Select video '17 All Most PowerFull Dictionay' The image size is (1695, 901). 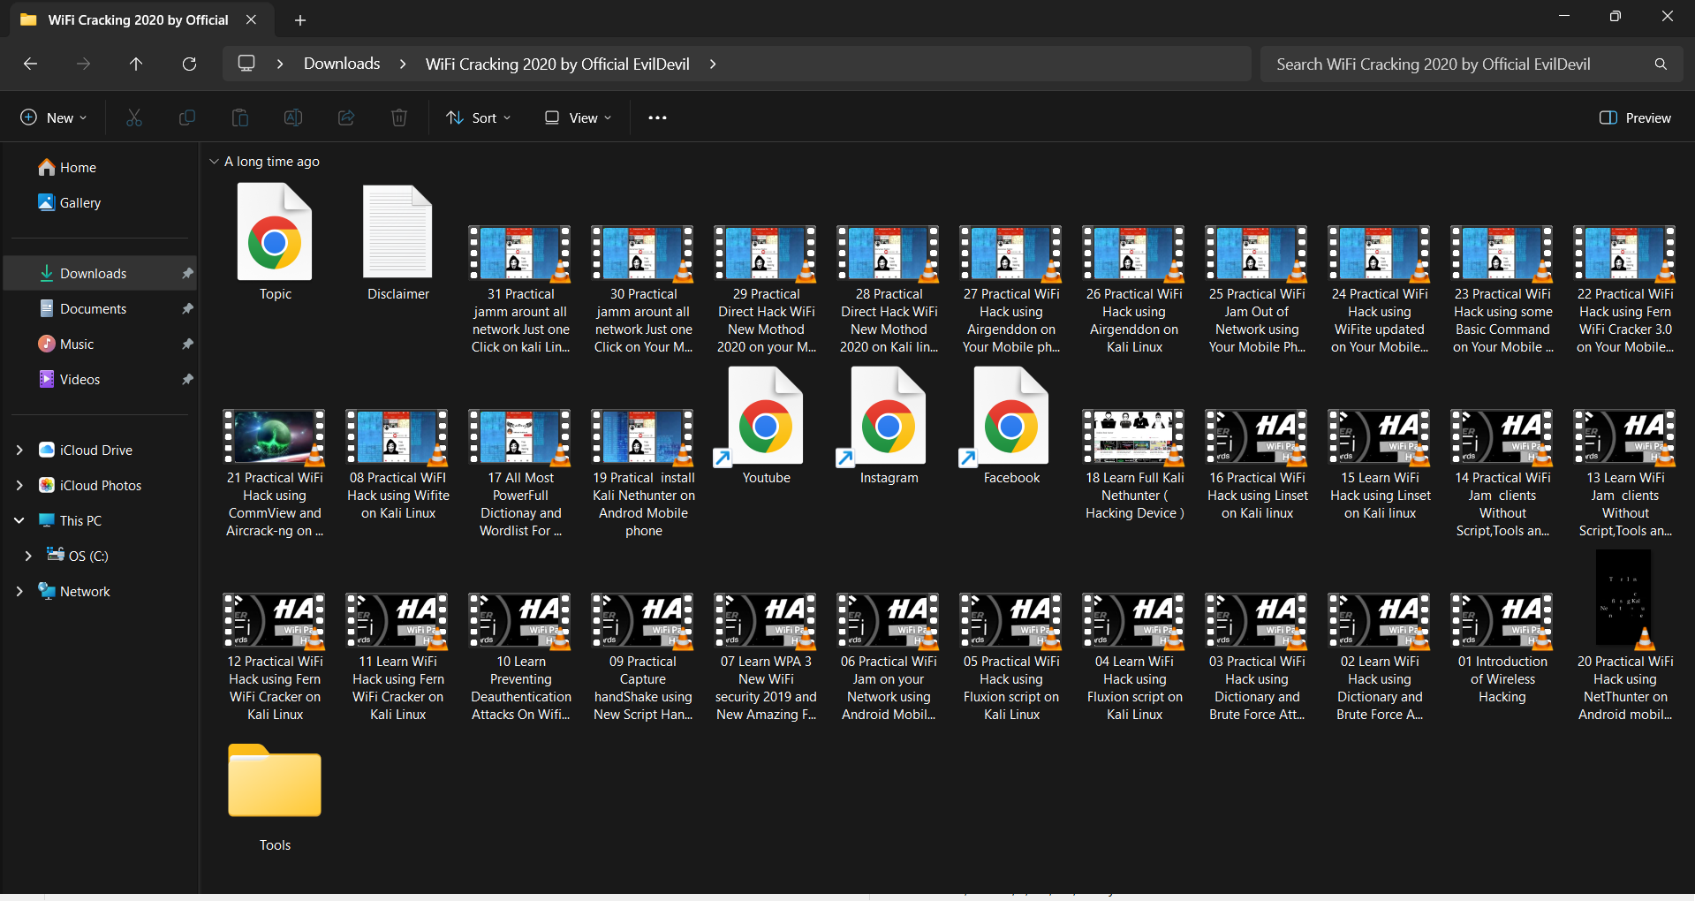coord(520,473)
